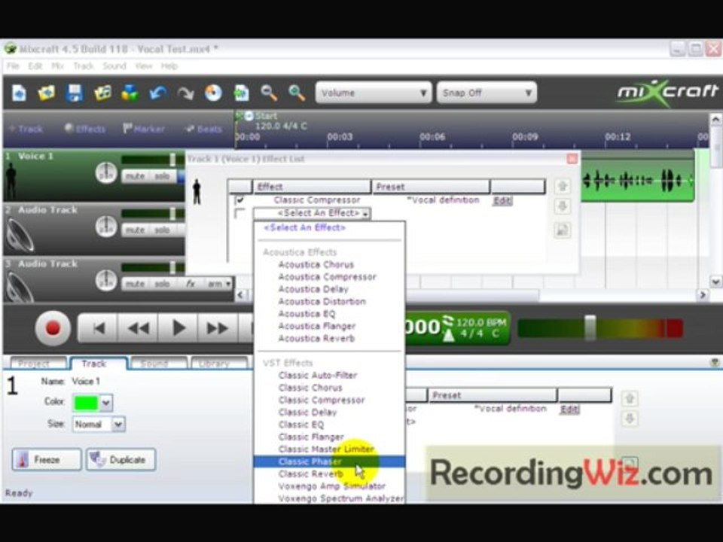Mute Audio Track 3
The width and height of the screenshot is (723, 542).
[135, 284]
